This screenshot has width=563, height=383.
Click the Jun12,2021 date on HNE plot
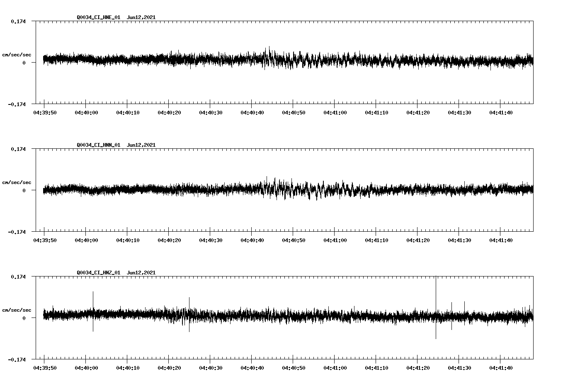pos(141,17)
